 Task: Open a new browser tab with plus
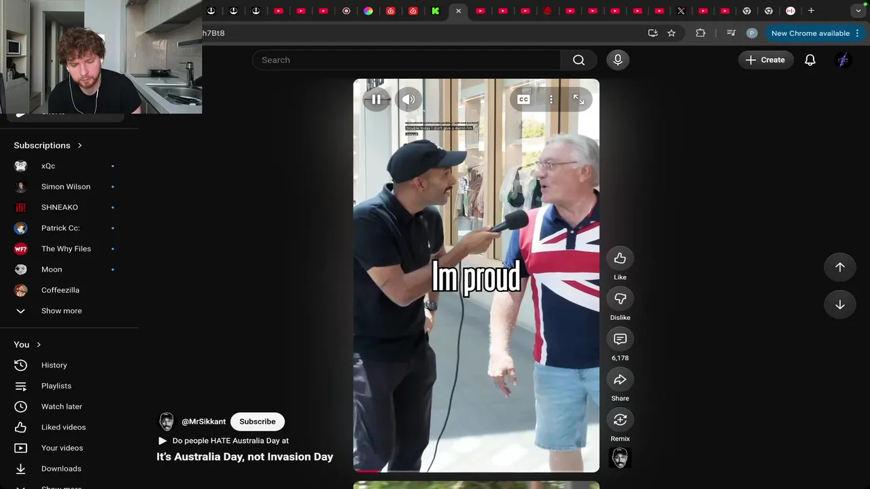(x=811, y=11)
